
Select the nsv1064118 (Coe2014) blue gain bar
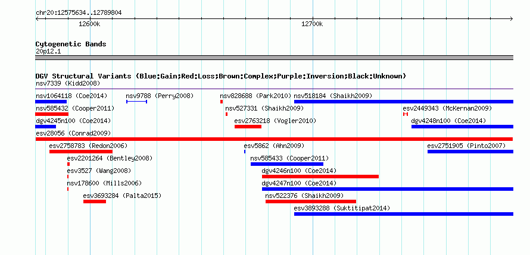click(51, 102)
